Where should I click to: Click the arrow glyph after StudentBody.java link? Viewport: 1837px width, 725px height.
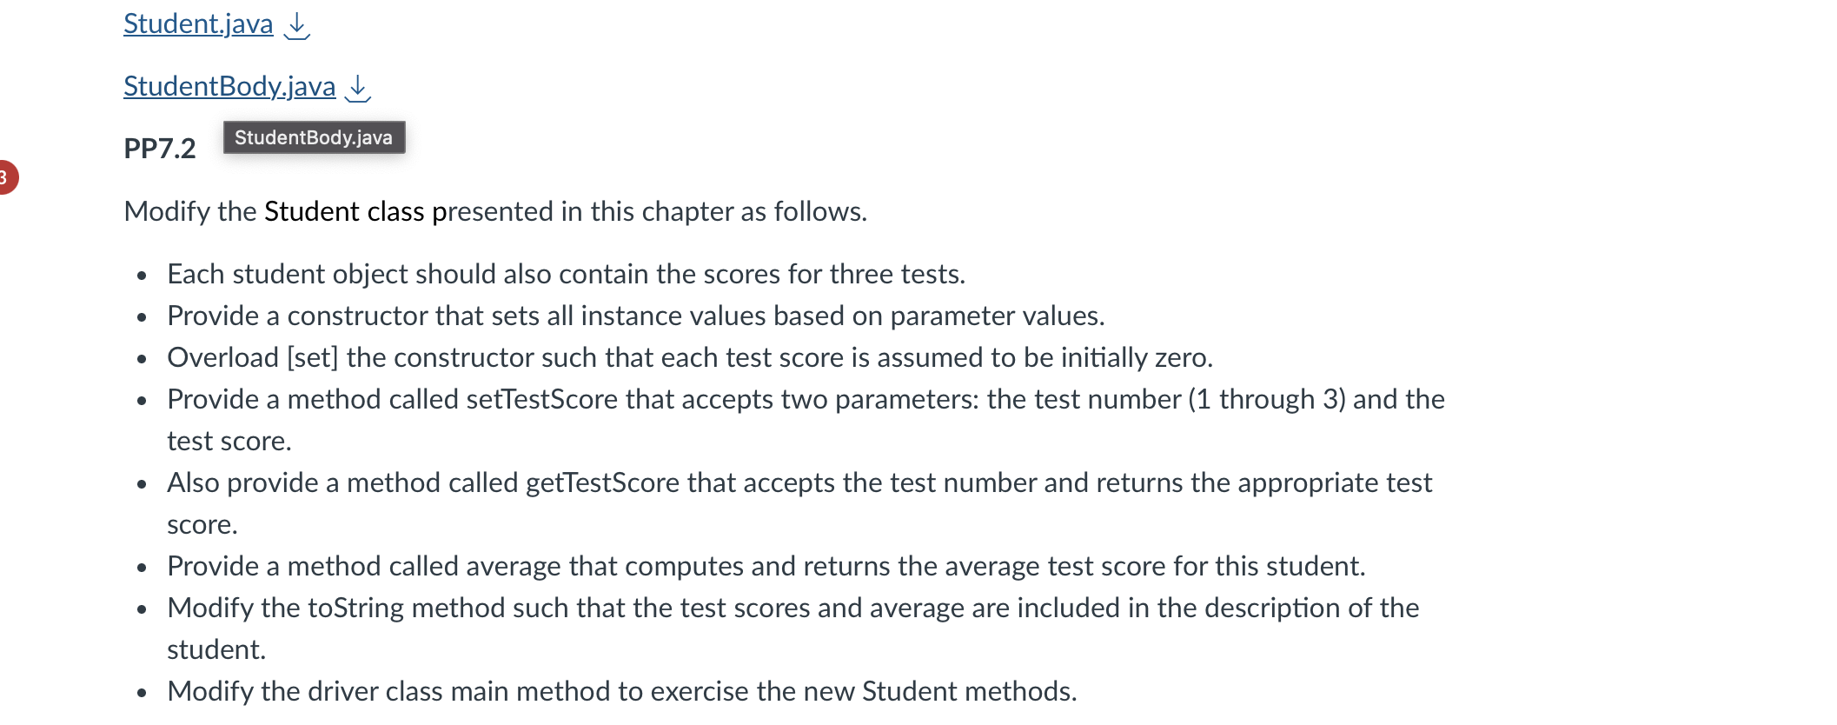click(x=357, y=90)
